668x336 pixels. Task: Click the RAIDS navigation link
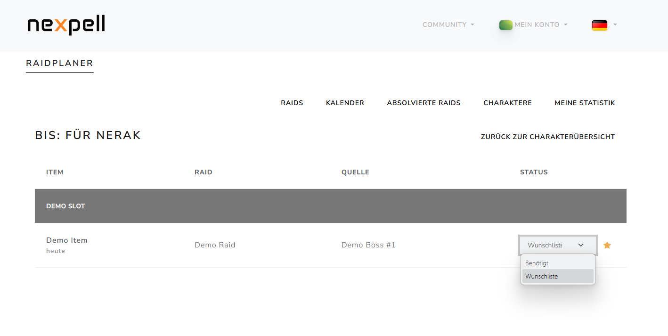[x=292, y=103]
